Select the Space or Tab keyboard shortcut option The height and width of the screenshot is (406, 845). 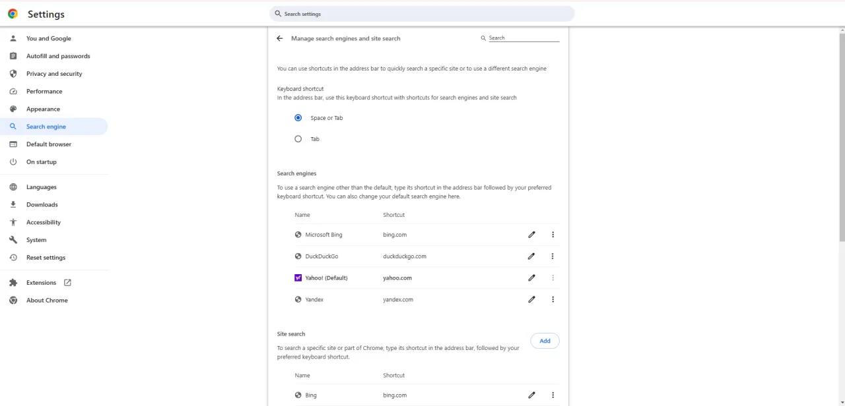pos(298,117)
